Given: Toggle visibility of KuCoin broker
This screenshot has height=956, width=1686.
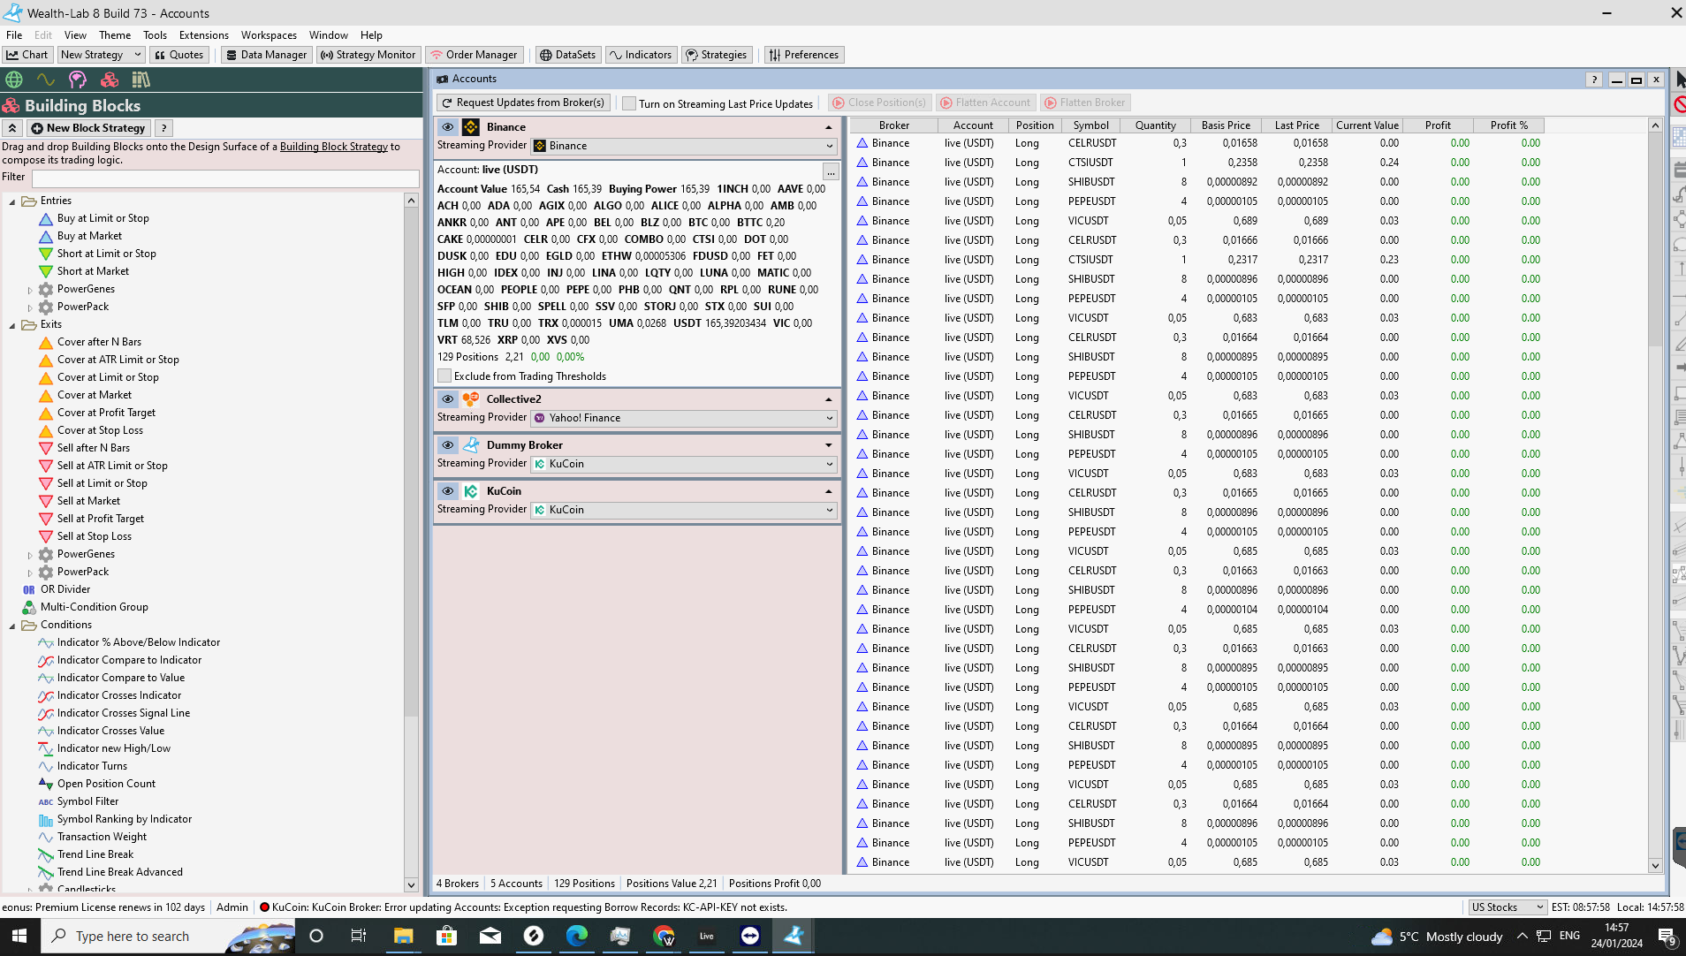Looking at the screenshot, I should point(448,491).
